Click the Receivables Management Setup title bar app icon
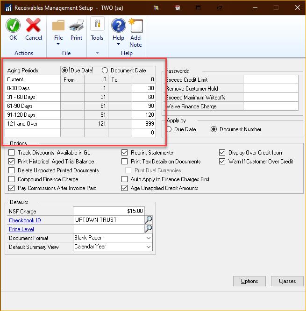 click(x=8, y=8)
